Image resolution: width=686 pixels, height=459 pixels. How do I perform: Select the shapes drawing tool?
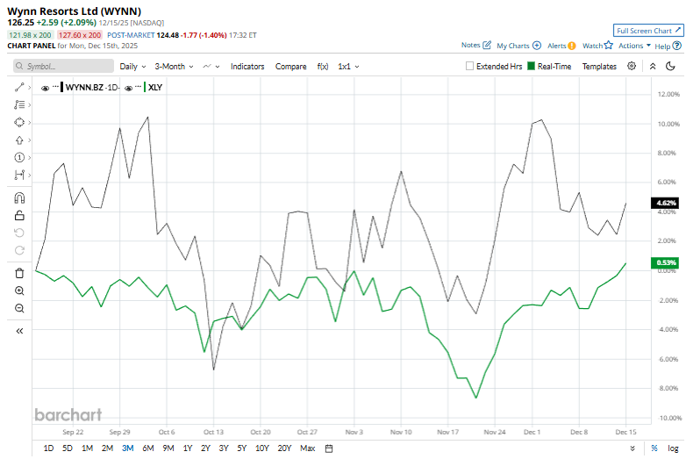pyautogui.click(x=19, y=122)
